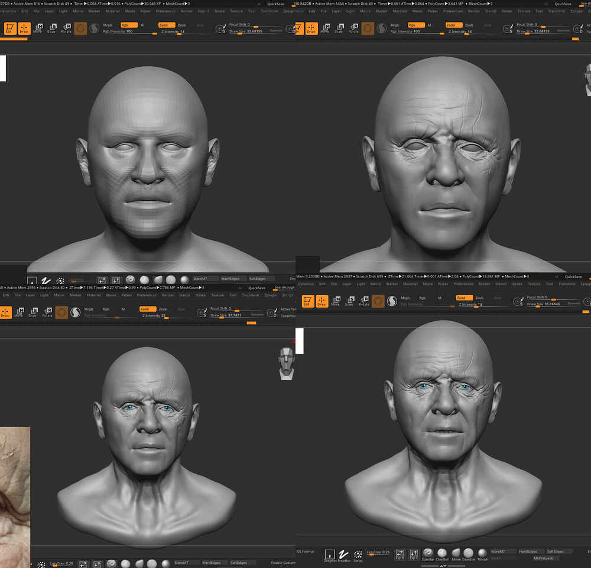Image resolution: width=591 pixels, height=568 pixels.
Task: Click the white S-curve sphere icon in bottom-right window
Action: [x=392, y=301]
